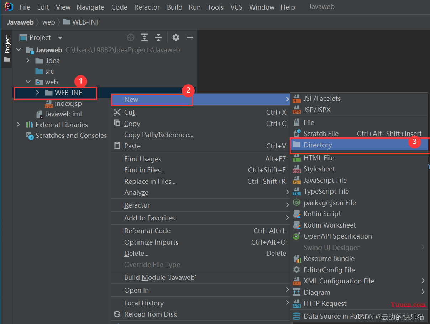Expand the External Libraries node arrow

pos(19,125)
